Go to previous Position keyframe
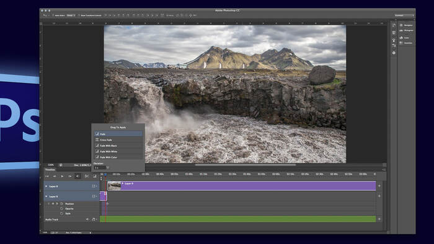Viewport: 434px width, 244px height. tap(49, 204)
